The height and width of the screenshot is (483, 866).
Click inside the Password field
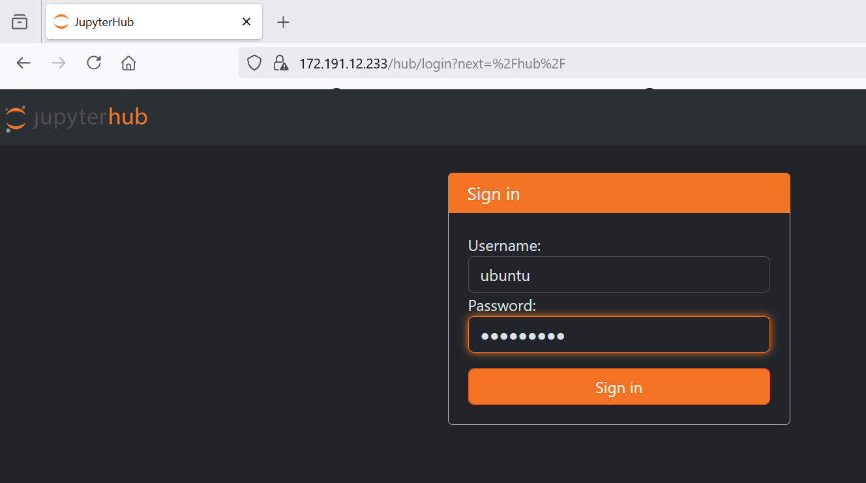point(618,334)
